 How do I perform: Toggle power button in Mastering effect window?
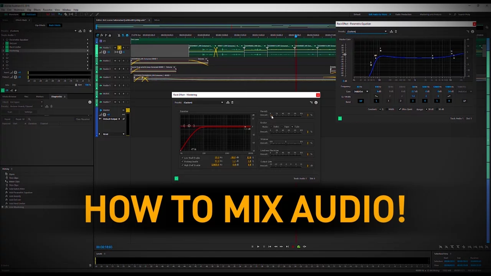tap(176, 178)
